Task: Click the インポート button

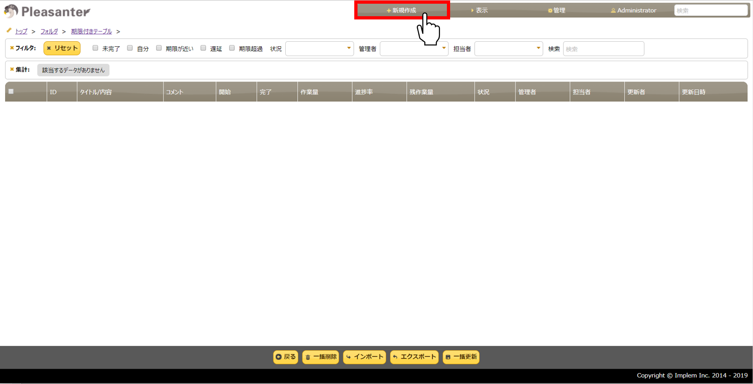Action: coord(364,357)
